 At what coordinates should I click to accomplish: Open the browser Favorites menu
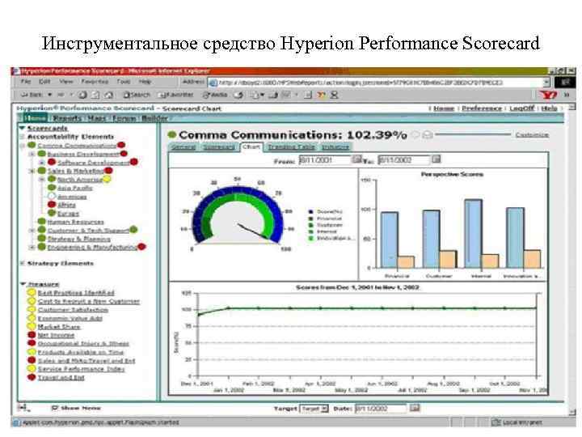[95, 82]
